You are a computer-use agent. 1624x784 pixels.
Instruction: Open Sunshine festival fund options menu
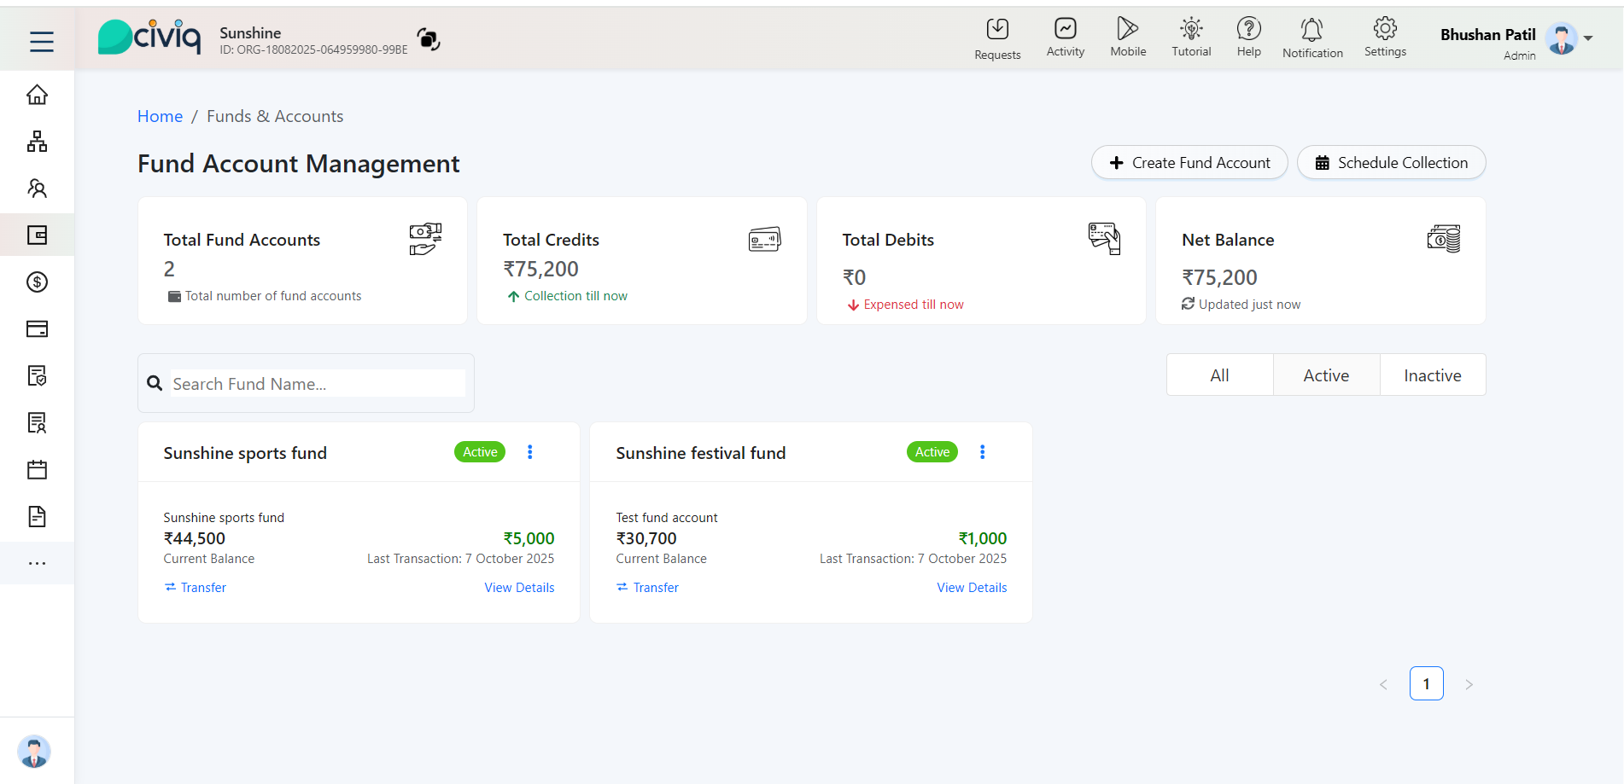pos(982,452)
